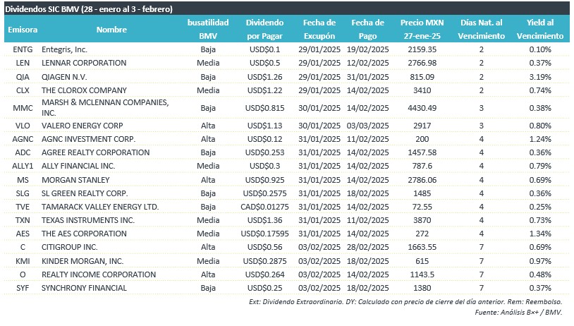Click the Yield al Vencimiento header

540,30
